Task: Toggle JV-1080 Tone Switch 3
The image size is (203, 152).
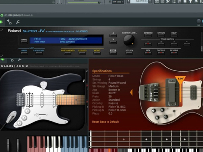Action: point(174,44)
